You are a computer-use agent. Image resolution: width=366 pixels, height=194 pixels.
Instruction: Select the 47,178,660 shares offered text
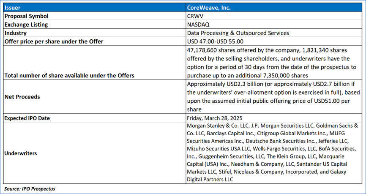[x=237, y=50]
